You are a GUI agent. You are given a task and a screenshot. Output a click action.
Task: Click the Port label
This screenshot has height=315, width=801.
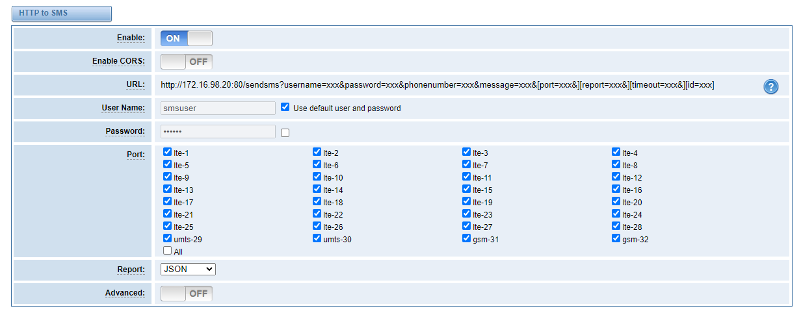click(x=136, y=156)
